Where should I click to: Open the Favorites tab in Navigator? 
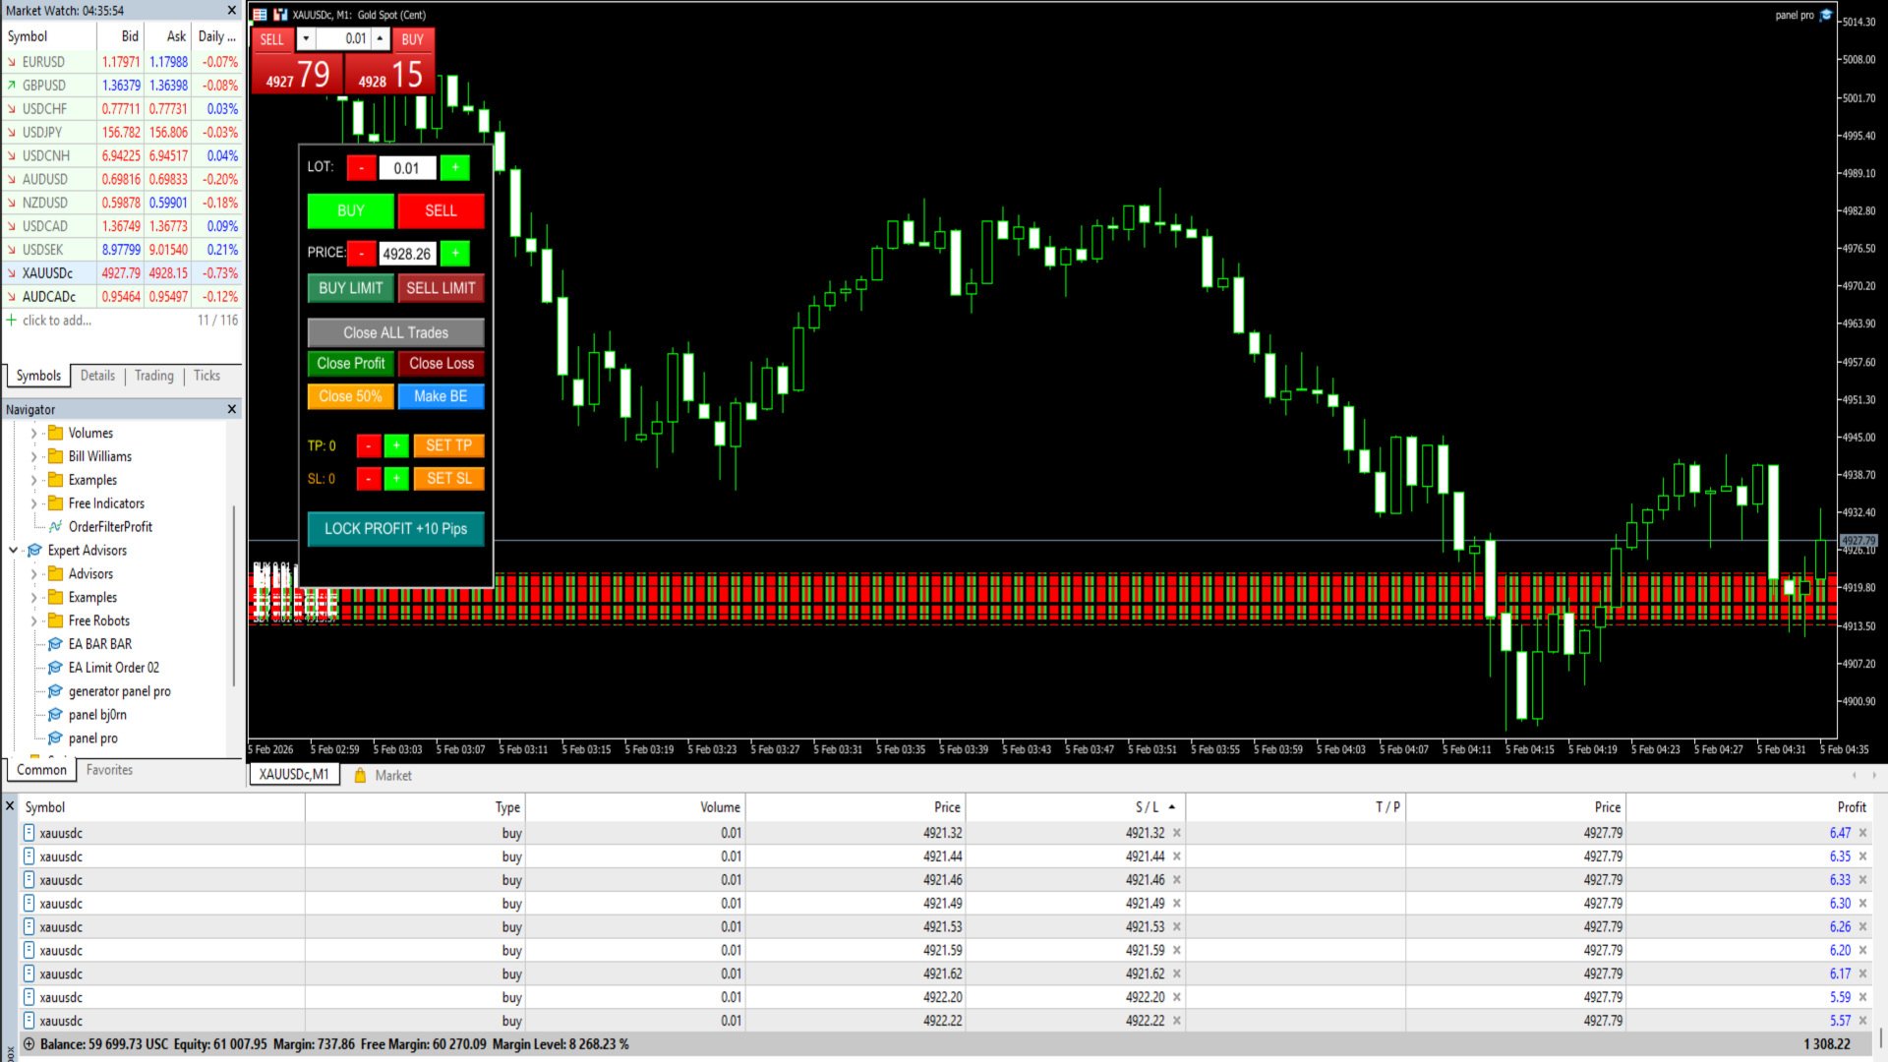click(x=109, y=770)
